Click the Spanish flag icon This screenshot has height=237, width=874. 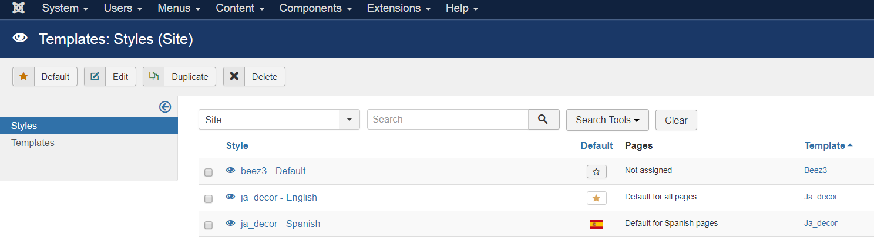[596, 224]
